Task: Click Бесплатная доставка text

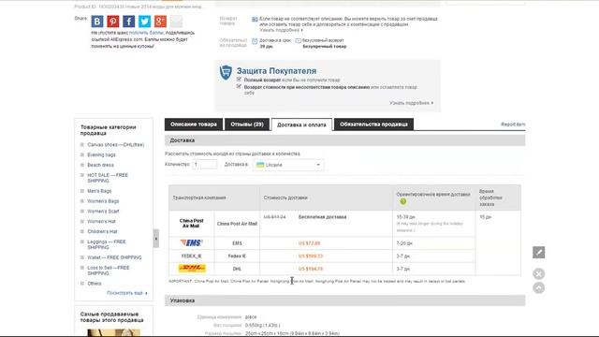Action: (322, 217)
